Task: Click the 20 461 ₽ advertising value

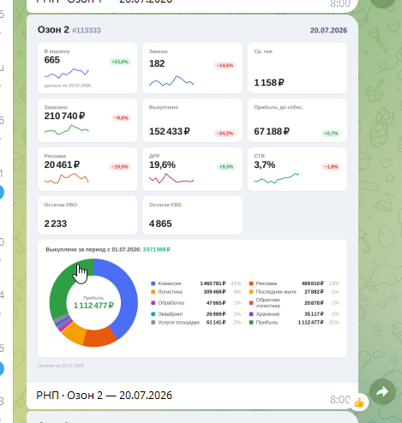Action: 62,164
